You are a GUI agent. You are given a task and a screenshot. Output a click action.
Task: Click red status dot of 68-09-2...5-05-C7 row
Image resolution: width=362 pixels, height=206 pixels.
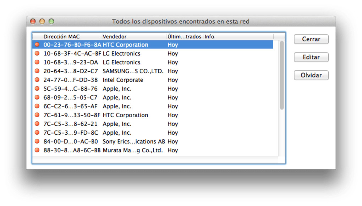[x=37, y=97]
